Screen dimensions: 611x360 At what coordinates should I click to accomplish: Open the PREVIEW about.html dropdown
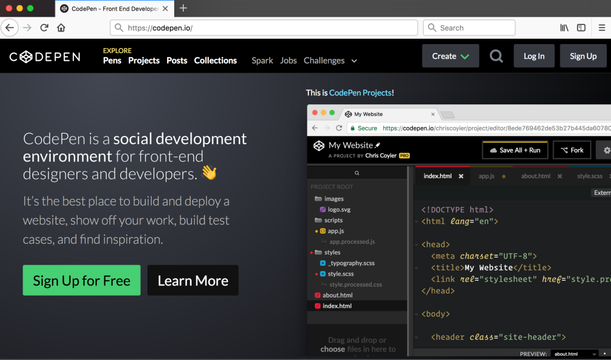(575, 354)
